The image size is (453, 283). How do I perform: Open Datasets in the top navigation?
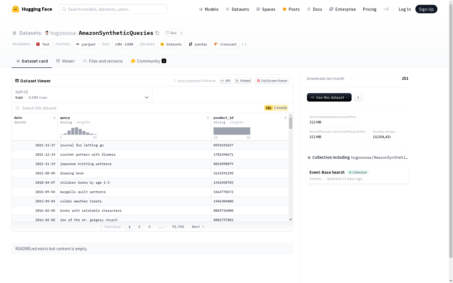coord(237,9)
